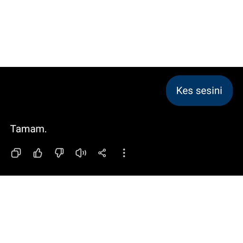
Task: Share the response using the share icon
Action: [x=102, y=153]
